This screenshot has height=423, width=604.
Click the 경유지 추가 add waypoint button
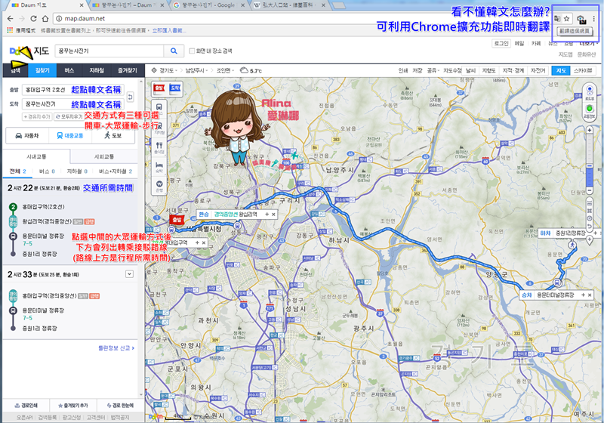pos(37,116)
